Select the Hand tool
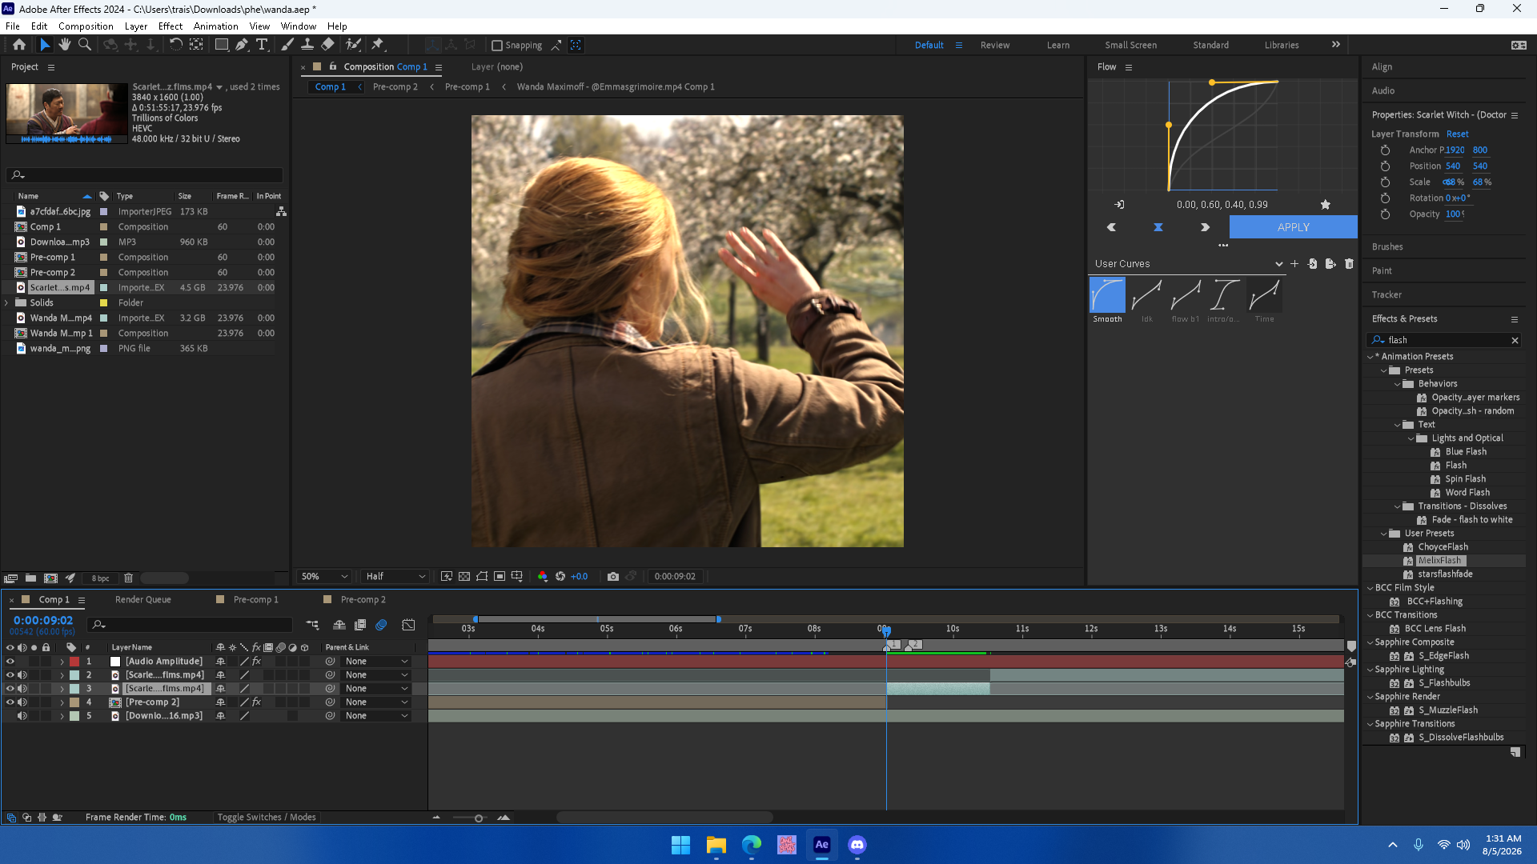 point(65,45)
